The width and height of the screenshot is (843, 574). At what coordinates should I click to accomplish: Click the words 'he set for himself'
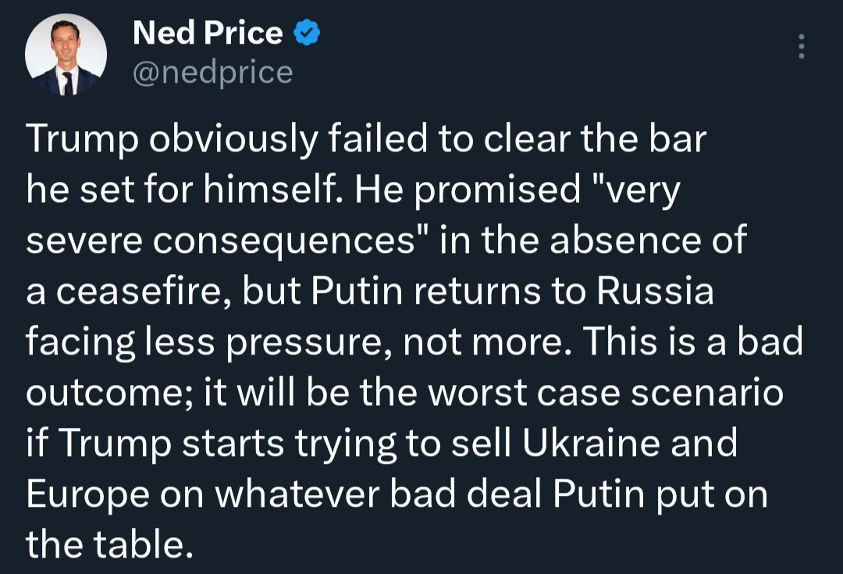tap(186, 190)
